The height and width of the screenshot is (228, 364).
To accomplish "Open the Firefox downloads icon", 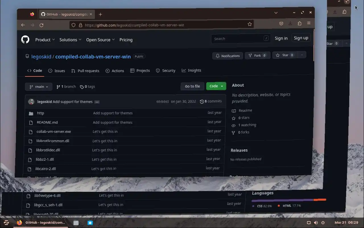I will (290, 23).
